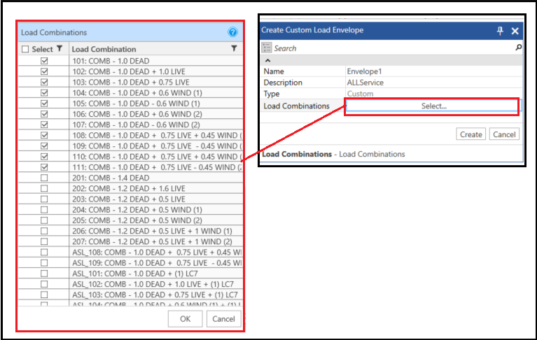Check checkbox for ASL_102 combination

44,284
